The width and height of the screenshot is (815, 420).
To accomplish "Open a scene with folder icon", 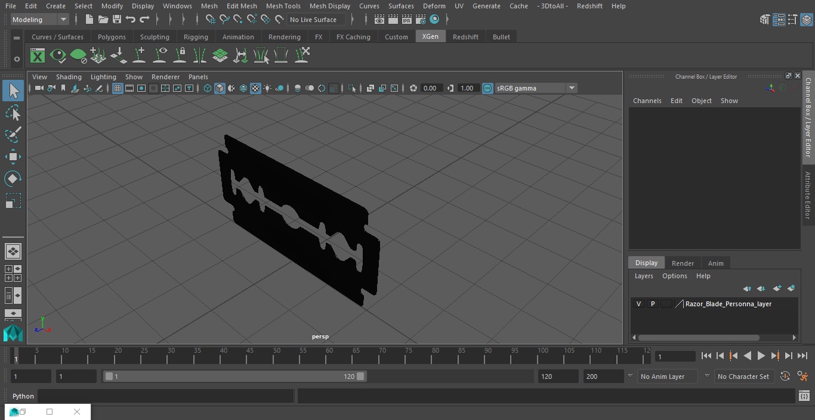I will tap(103, 20).
